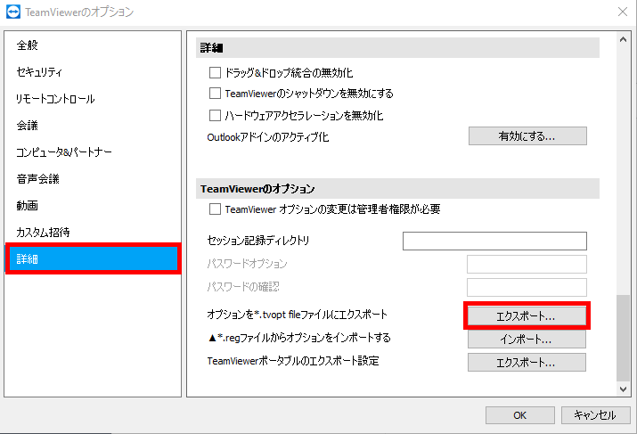
Task: Click the scrollbar down arrow
Action: coord(623,389)
